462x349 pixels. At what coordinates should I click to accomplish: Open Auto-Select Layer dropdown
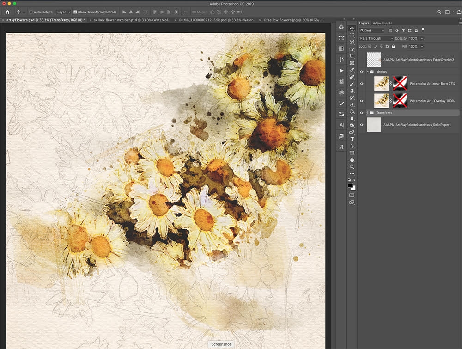(x=63, y=12)
